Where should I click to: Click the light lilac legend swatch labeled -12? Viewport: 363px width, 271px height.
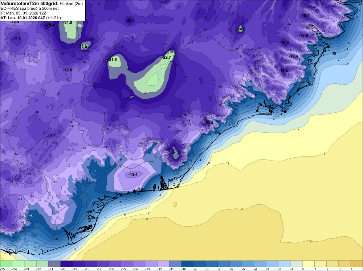(163, 264)
